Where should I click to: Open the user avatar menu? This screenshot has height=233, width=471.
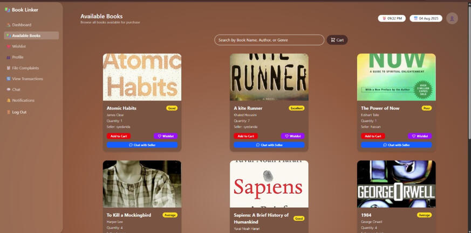tap(452, 18)
